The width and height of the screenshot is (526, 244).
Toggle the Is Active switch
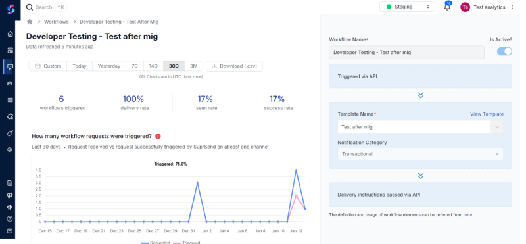(504, 51)
